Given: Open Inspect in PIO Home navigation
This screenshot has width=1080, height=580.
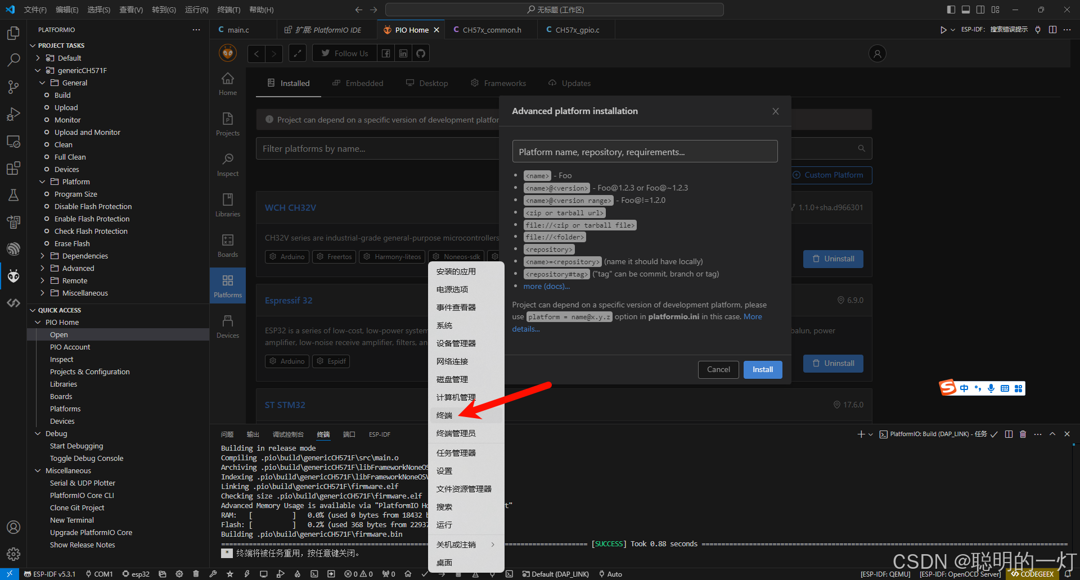Looking at the screenshot, I should coord(227,164).
